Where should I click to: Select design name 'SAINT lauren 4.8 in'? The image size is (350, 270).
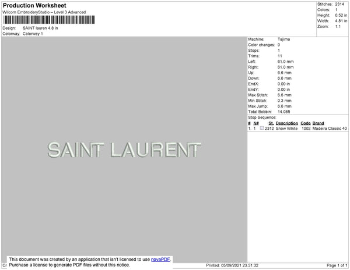point(40,28)
